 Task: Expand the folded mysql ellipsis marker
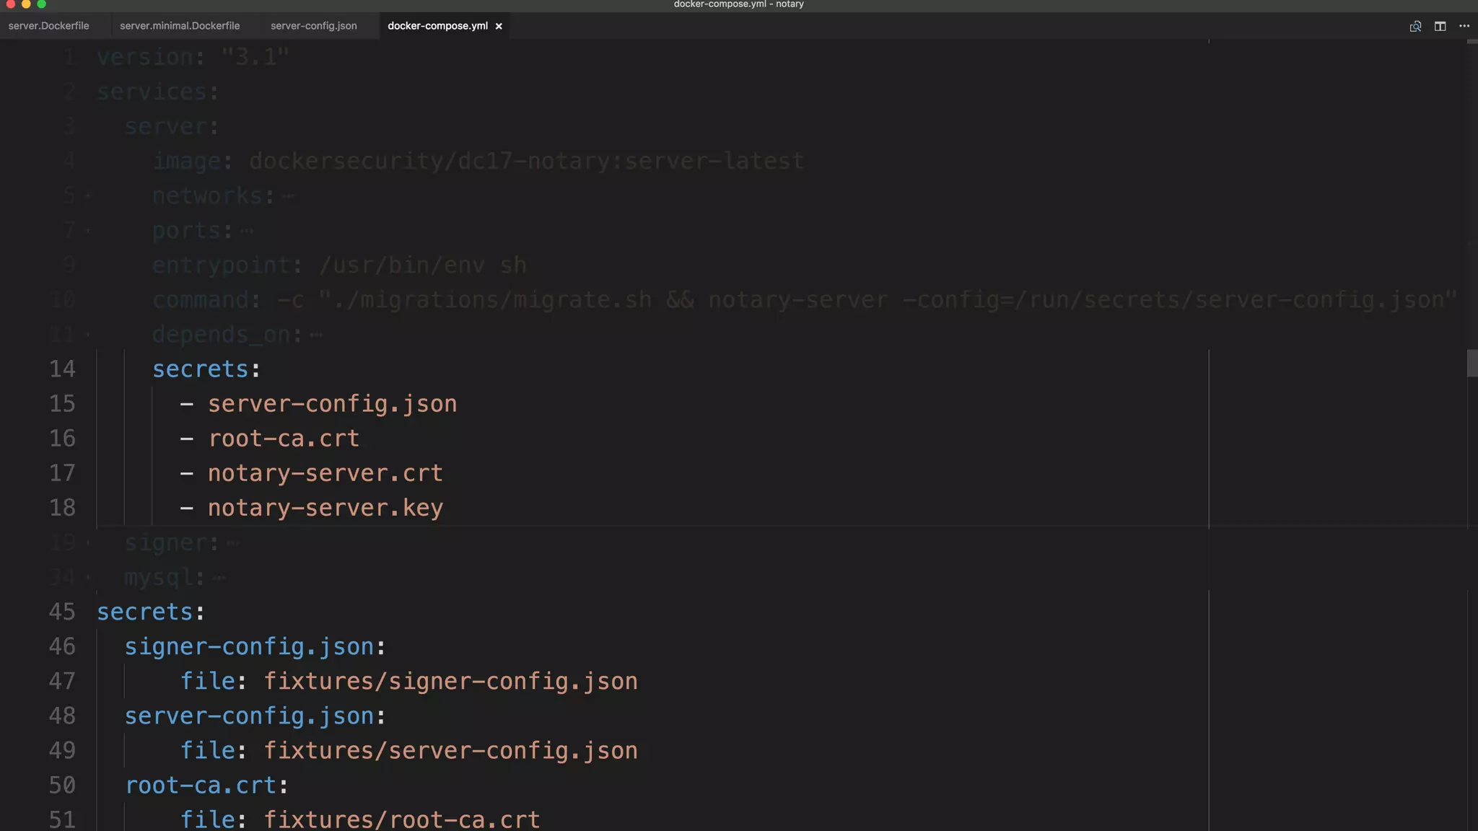click(219, 578)
